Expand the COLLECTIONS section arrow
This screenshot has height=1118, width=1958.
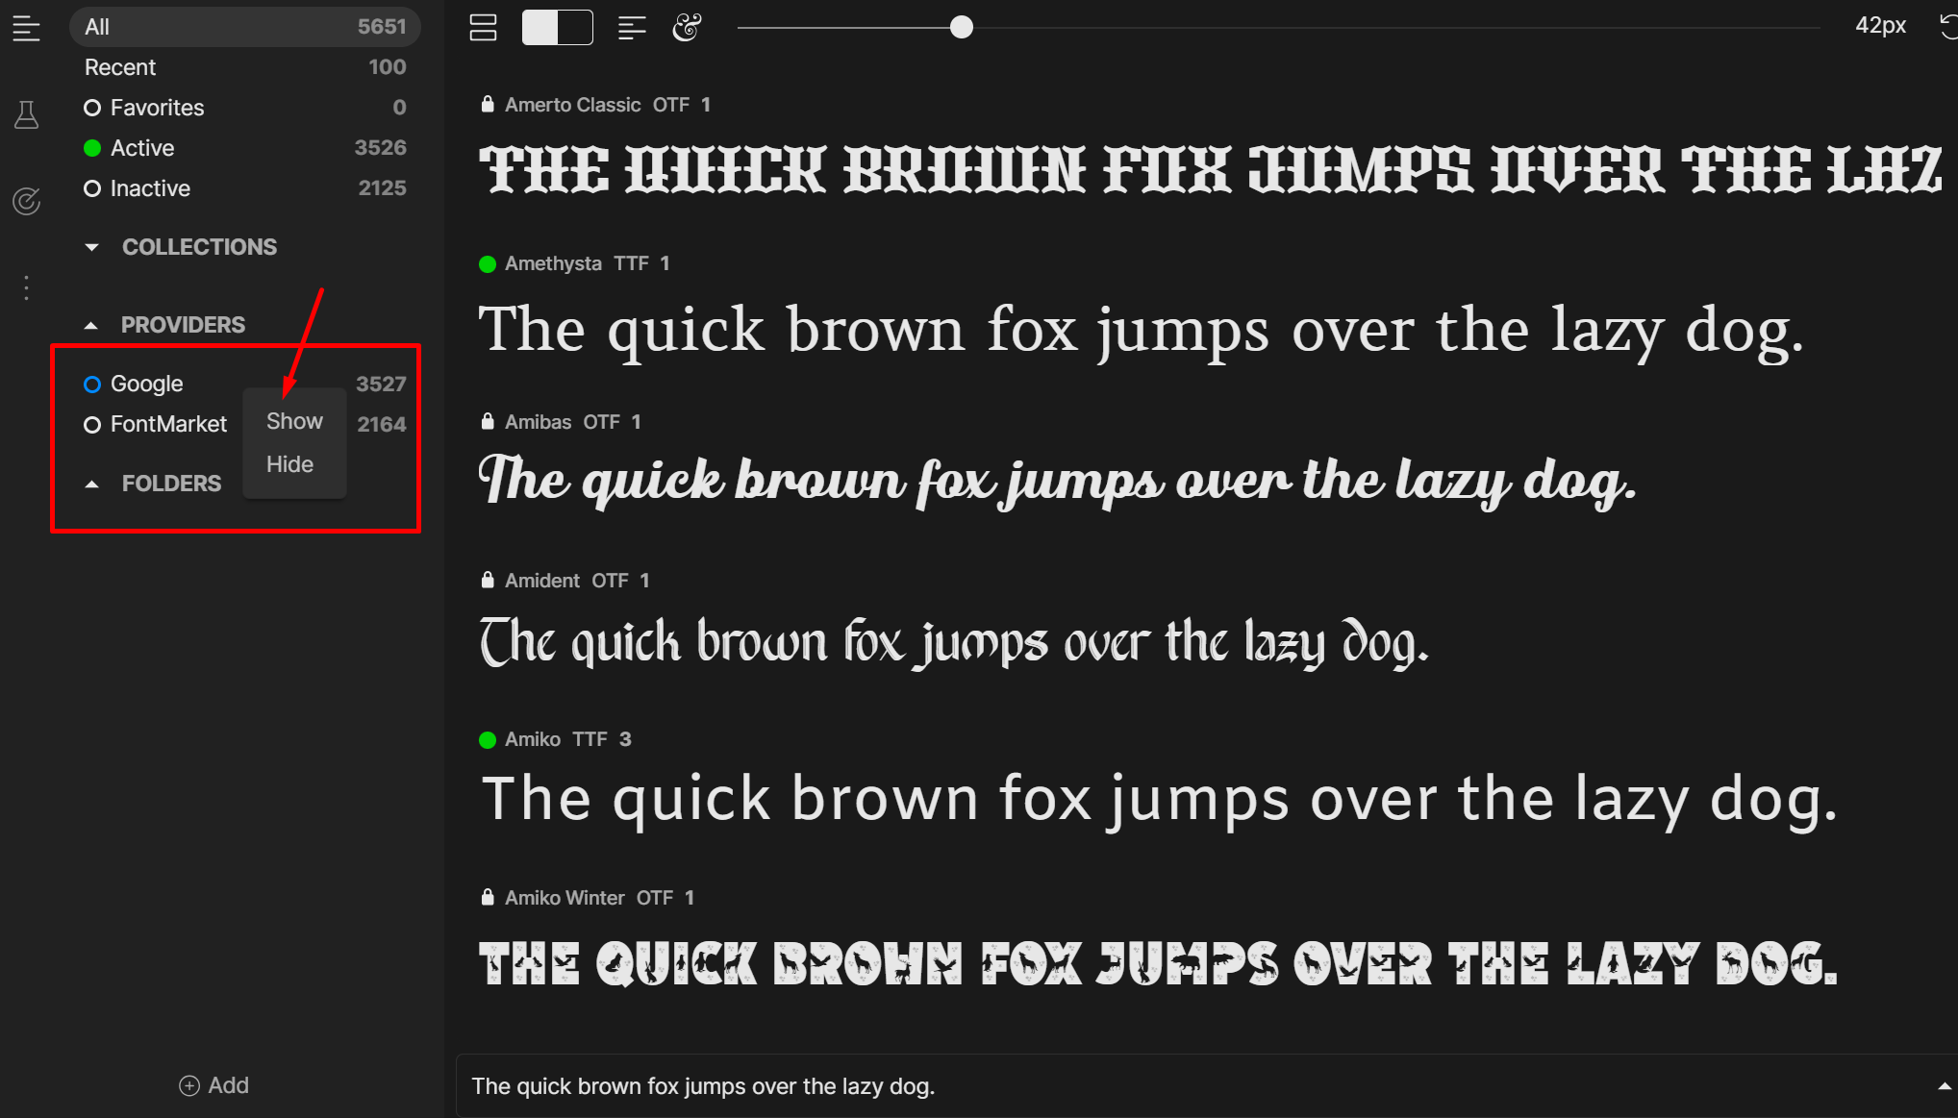[92, 247]
